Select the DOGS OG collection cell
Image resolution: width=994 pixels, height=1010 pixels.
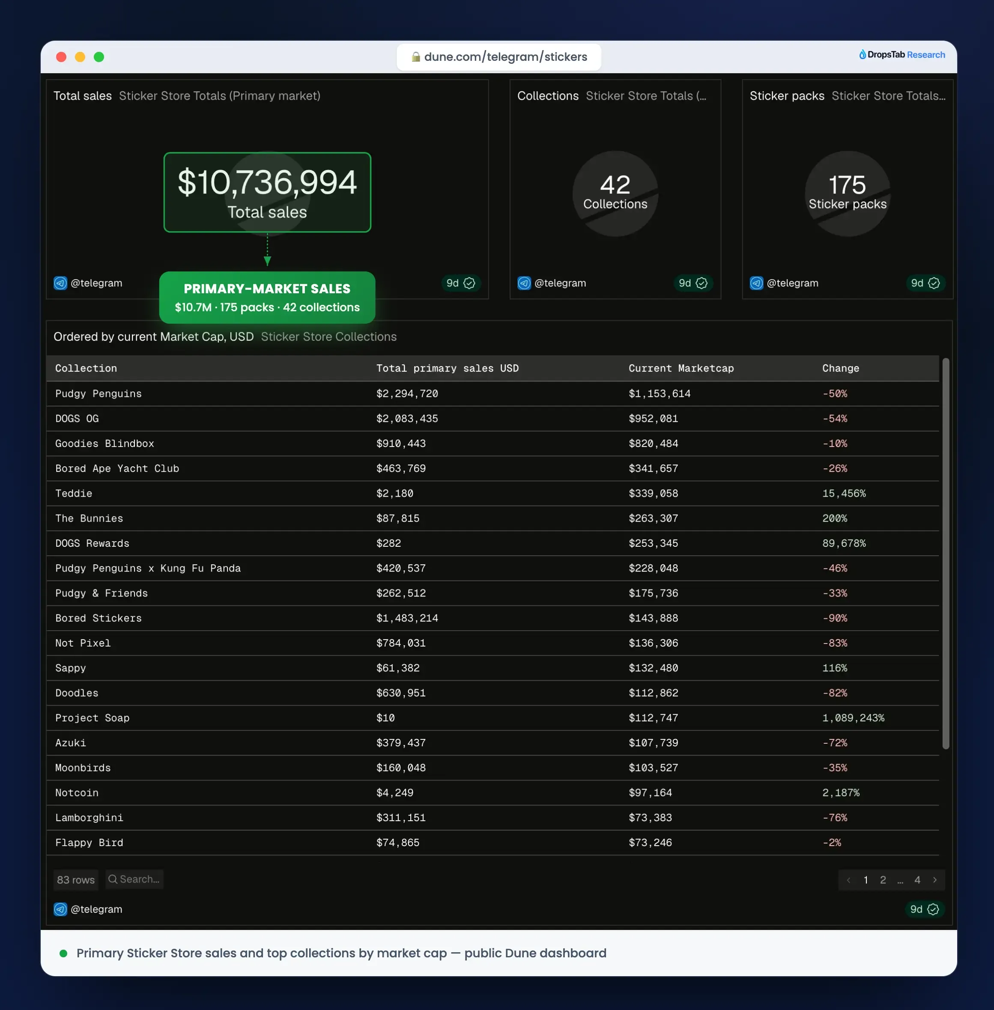click(77, 419)
